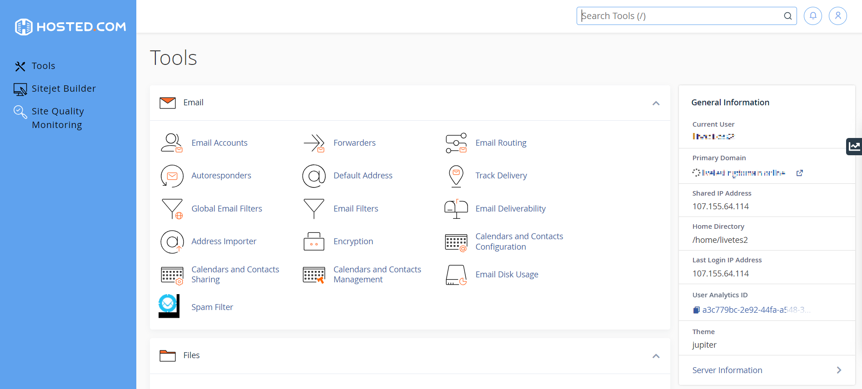The image size is (862, 389).
Task: Open Calendars and Contacts Management link
Action: click(x=377, y=275)
